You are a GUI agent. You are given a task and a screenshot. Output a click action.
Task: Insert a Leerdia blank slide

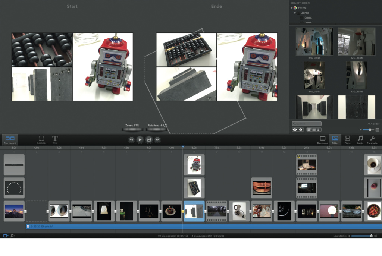point(41,139)
